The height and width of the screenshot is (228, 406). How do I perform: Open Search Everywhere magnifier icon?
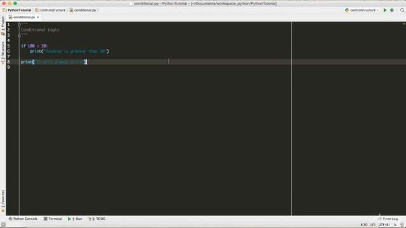[402, 10]
